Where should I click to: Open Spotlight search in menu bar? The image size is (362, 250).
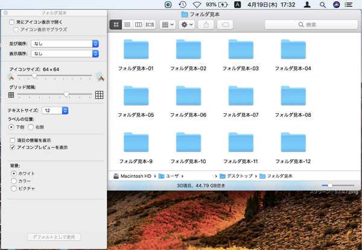[323, 5]
